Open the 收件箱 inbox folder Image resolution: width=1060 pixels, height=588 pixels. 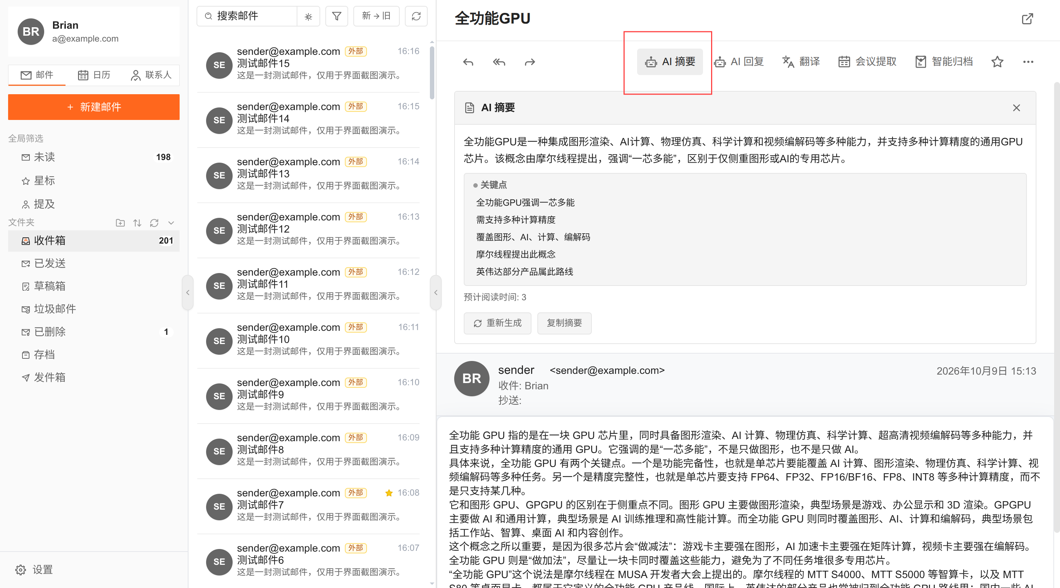click(x=94, y=241)
